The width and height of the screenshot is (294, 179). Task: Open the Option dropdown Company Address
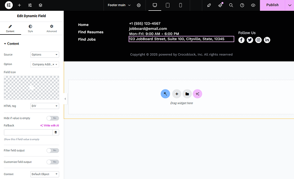point(45,64)
